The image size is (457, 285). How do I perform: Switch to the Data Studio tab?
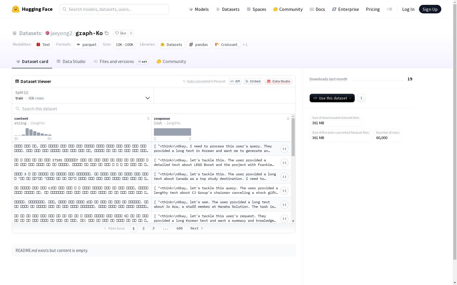pyautogui.click(x=71, y=62)
